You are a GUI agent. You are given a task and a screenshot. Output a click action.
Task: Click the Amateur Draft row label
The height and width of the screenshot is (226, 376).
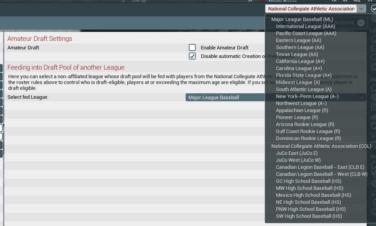[23, 48]
